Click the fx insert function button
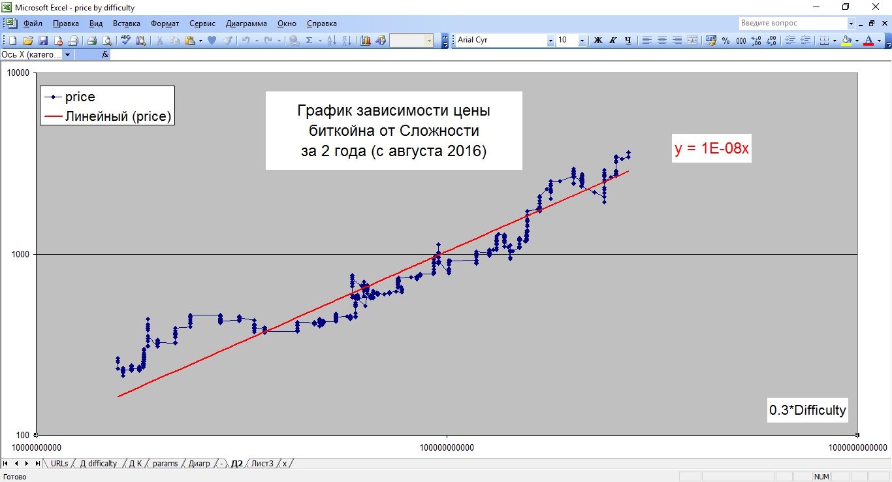 pos(104,55)
